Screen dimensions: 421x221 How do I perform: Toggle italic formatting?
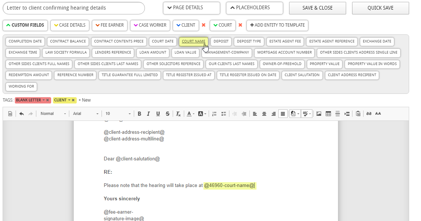tap(148, 113)
